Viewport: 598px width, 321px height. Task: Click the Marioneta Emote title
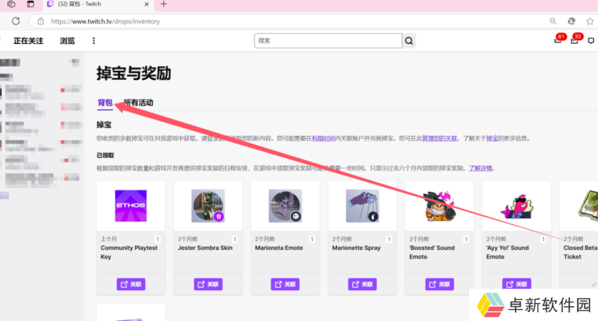click(279, 248)
